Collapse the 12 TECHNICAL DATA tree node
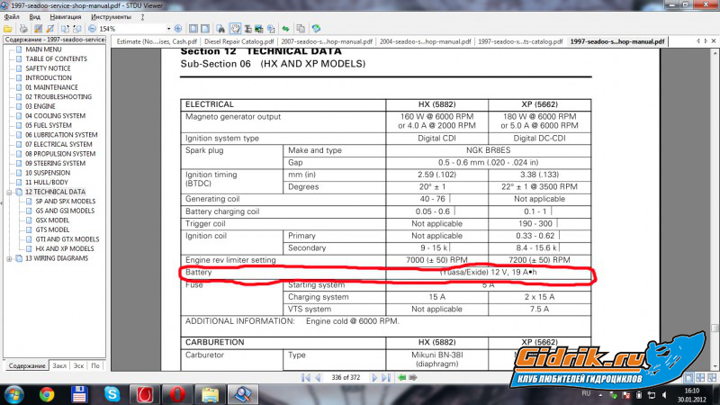 10,192
